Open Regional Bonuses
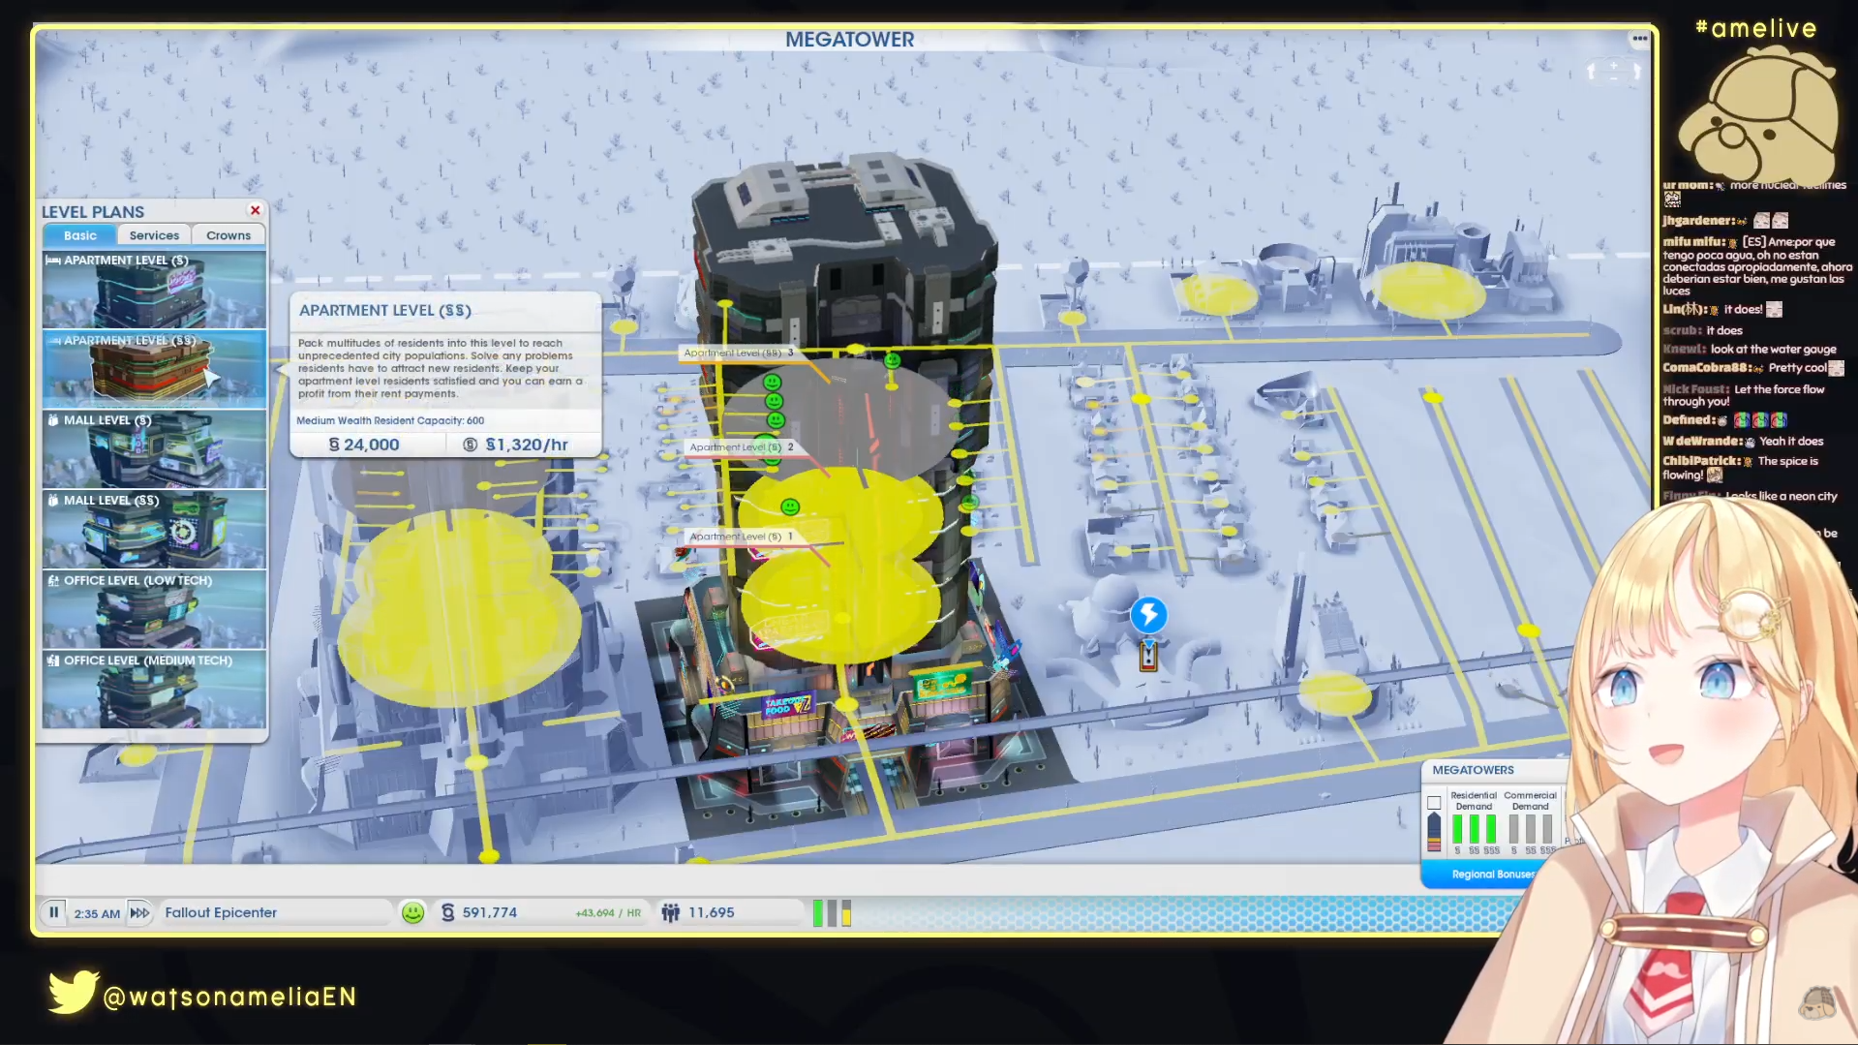This screenshot has height=1045, width=1858. click(1493, 874)
